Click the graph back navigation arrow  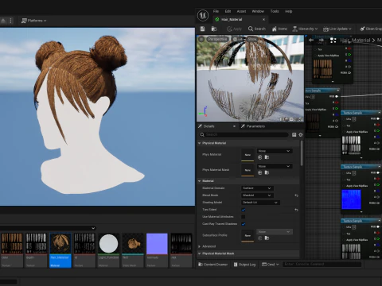[x=311, y=41]
